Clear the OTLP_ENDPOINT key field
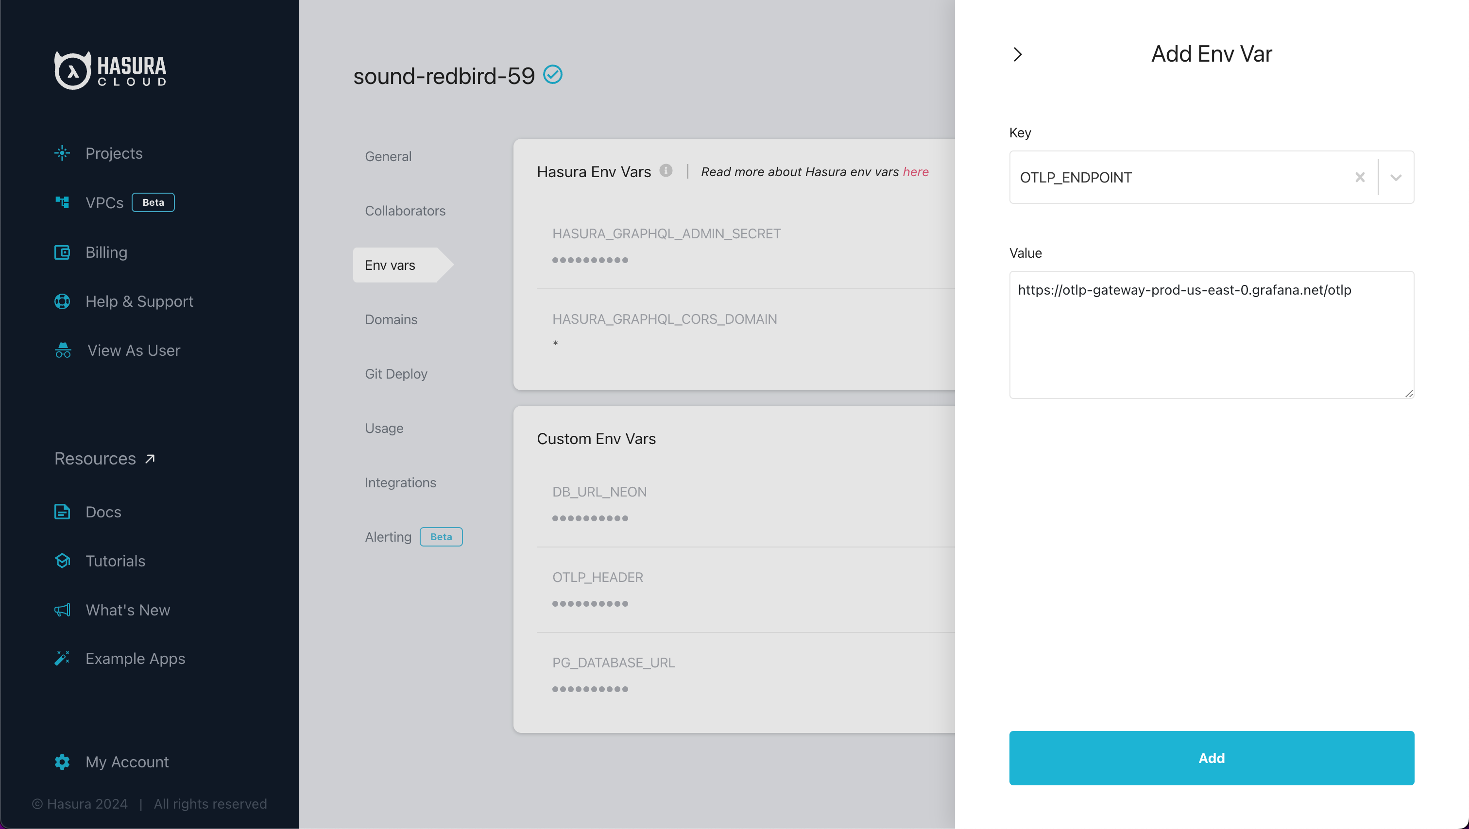Screen dimensions: 1469x829 (x=1360, y=177)
